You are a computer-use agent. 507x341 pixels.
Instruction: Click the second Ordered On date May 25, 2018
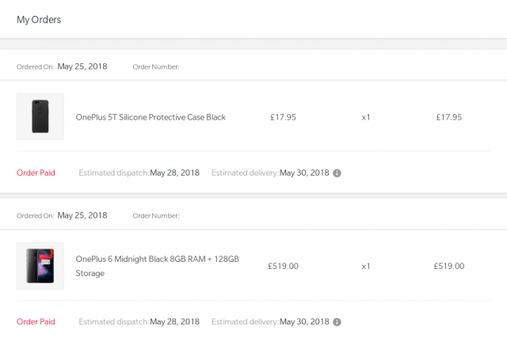point(82,215)
